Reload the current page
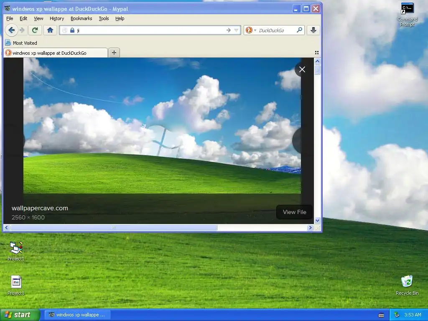This screenshot has width=428, height=321. (35, 30)
